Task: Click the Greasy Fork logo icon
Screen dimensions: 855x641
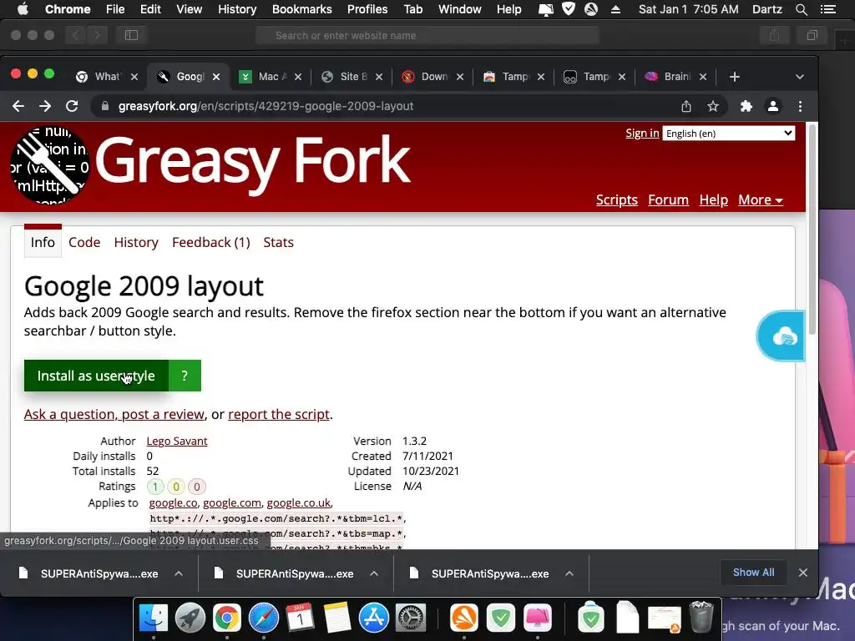Action: click(49, 164)
